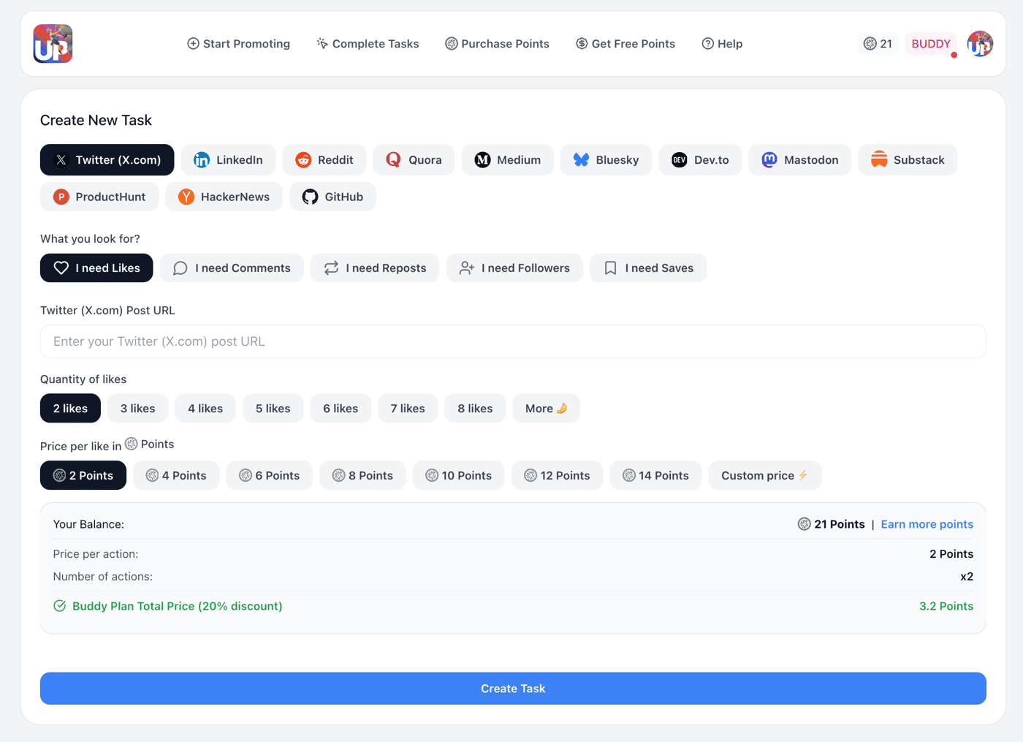Image resolution: width=1023 pixels, height=742 pixels.
Task: Set quantity to 3 likes
Action: pyautogui.click(x=137, y=409)
